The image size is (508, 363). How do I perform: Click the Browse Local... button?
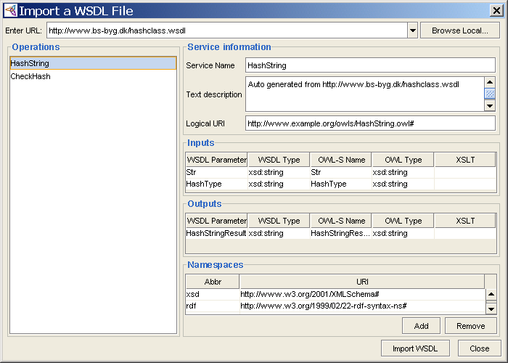pos(460,30)
